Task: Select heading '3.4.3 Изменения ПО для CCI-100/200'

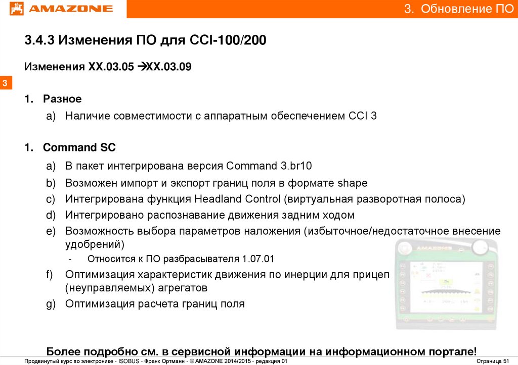Action: 145,40
